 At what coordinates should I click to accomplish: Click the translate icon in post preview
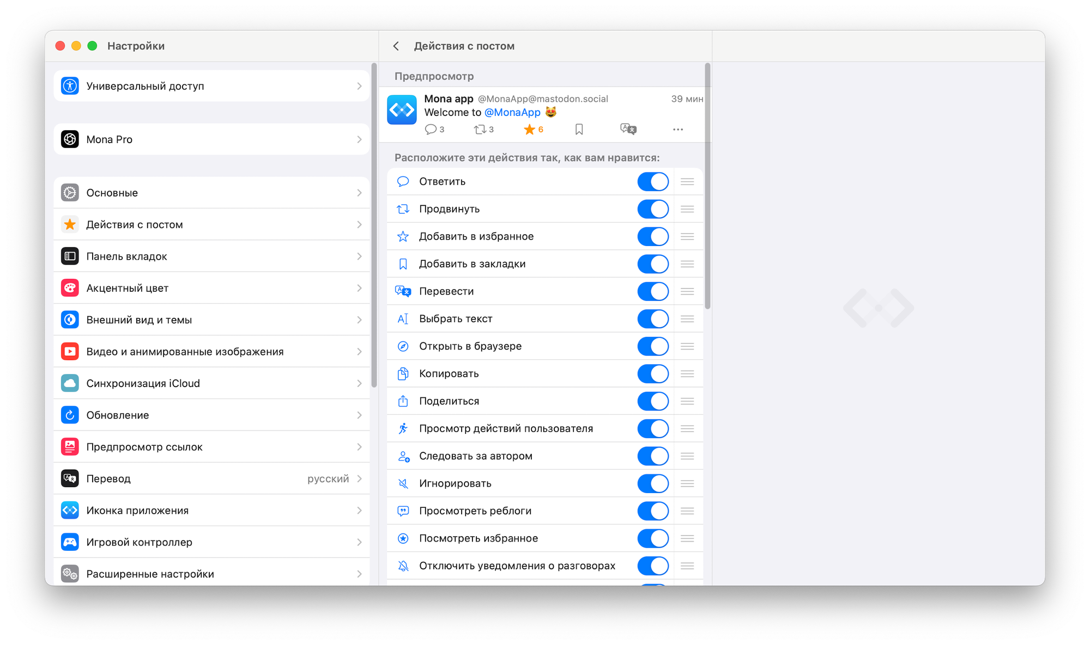[x=628, y=129]
